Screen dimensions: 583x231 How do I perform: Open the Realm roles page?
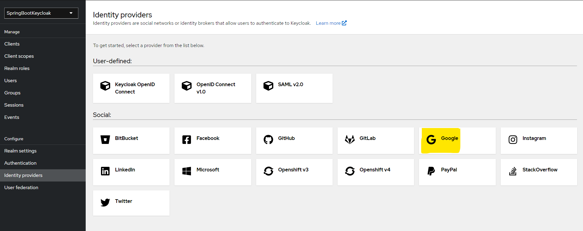pyautogui.click(x=43, y=68)
